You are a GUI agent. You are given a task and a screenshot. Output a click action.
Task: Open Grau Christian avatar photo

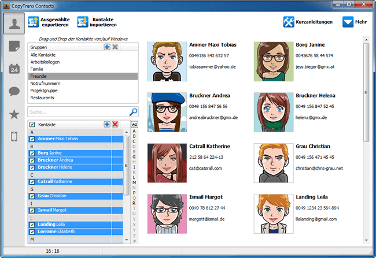coord(274,163)
